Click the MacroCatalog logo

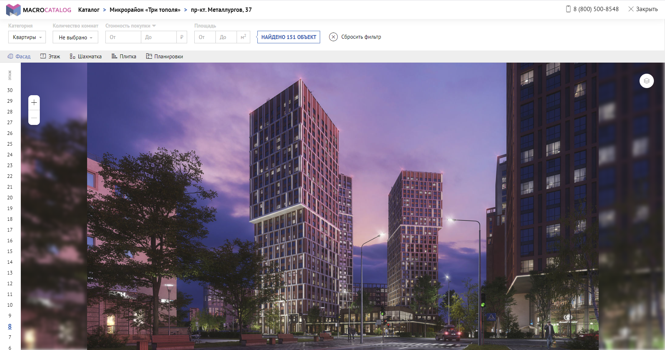click(39, 10)
